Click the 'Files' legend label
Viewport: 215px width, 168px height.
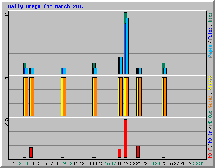click(210, 34)
